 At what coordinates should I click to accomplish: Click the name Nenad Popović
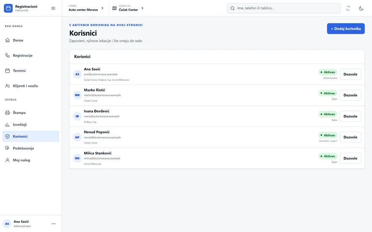97,132
